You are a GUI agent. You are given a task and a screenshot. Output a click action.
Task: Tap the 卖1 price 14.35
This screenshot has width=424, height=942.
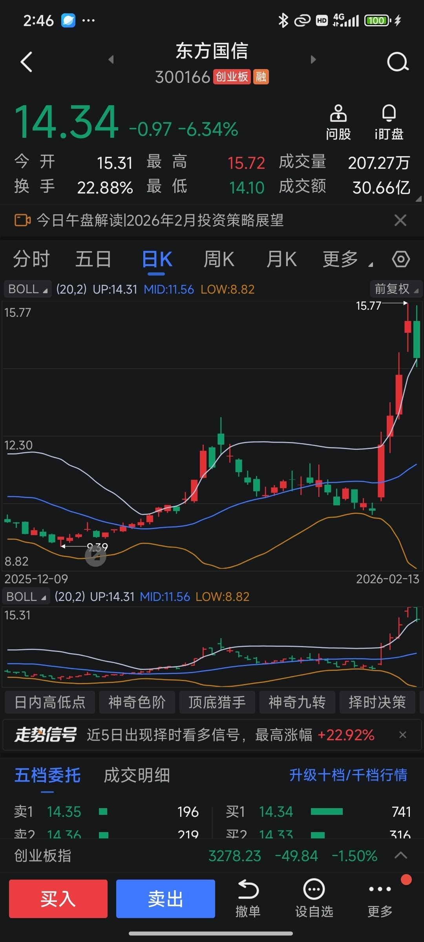coord(64,812)
